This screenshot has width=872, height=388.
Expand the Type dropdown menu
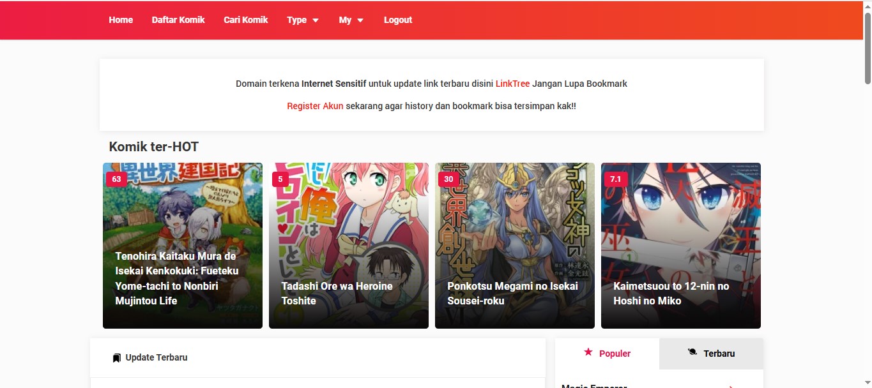[303, 20]
